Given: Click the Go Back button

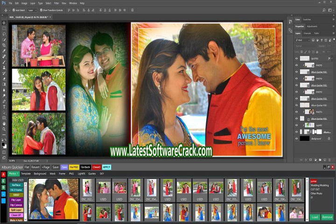Looking at the screenshot, I should pos(85,167).
